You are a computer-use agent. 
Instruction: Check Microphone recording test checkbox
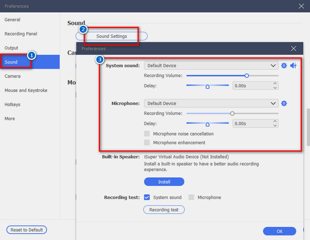[191, 197]
